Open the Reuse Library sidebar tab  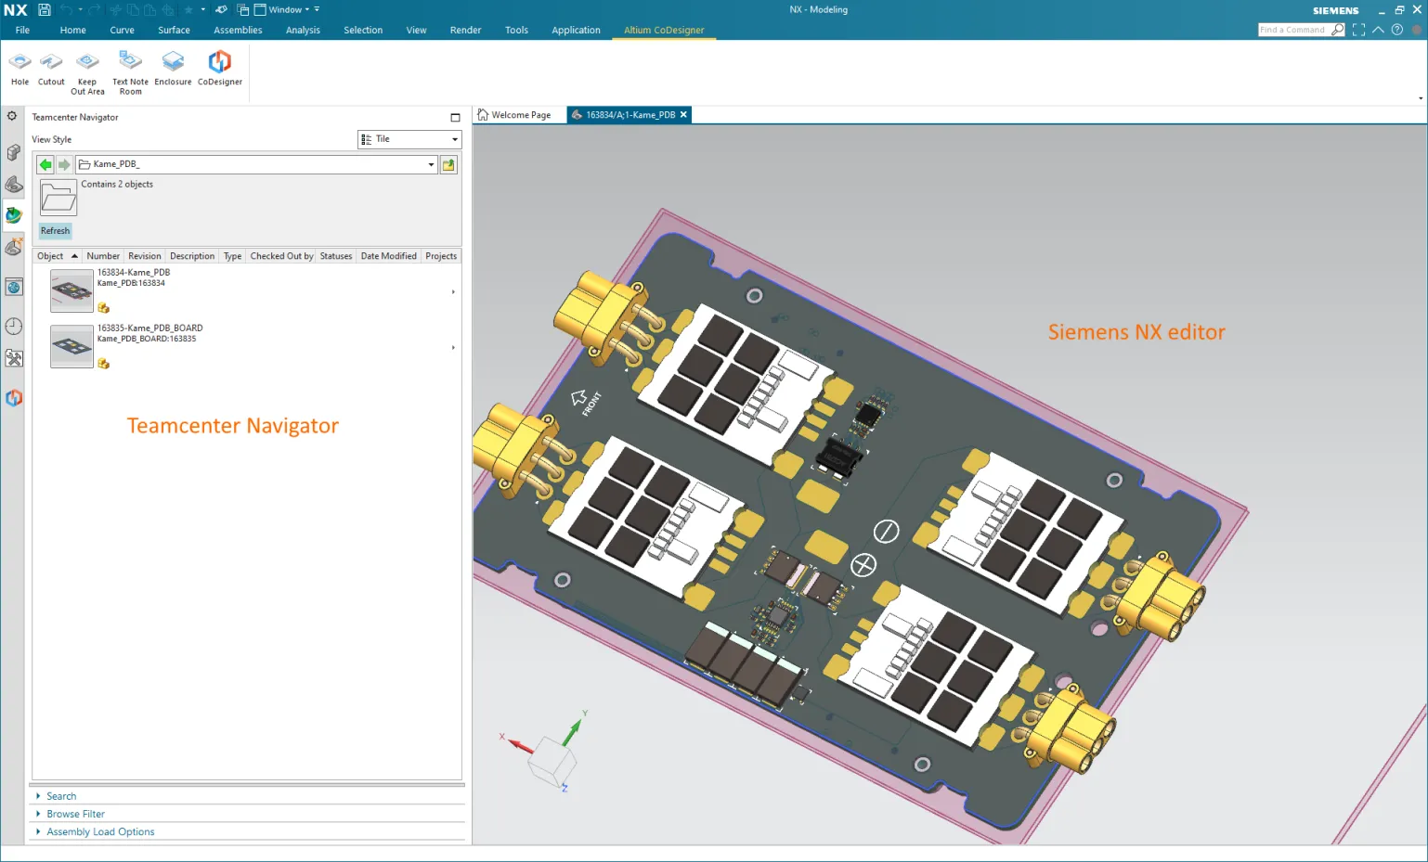(14, 247)
